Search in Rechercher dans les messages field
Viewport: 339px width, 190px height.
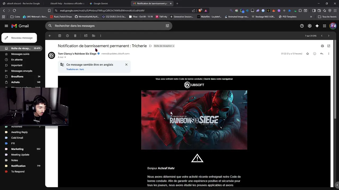point(109,26)
